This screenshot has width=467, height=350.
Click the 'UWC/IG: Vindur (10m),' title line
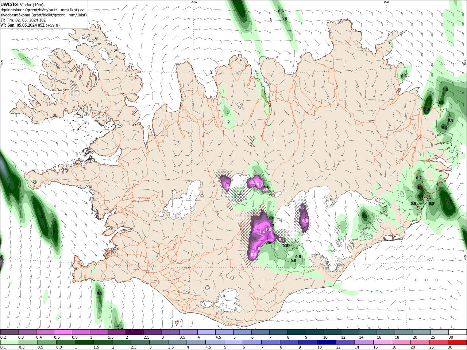(x=23, y=4)
